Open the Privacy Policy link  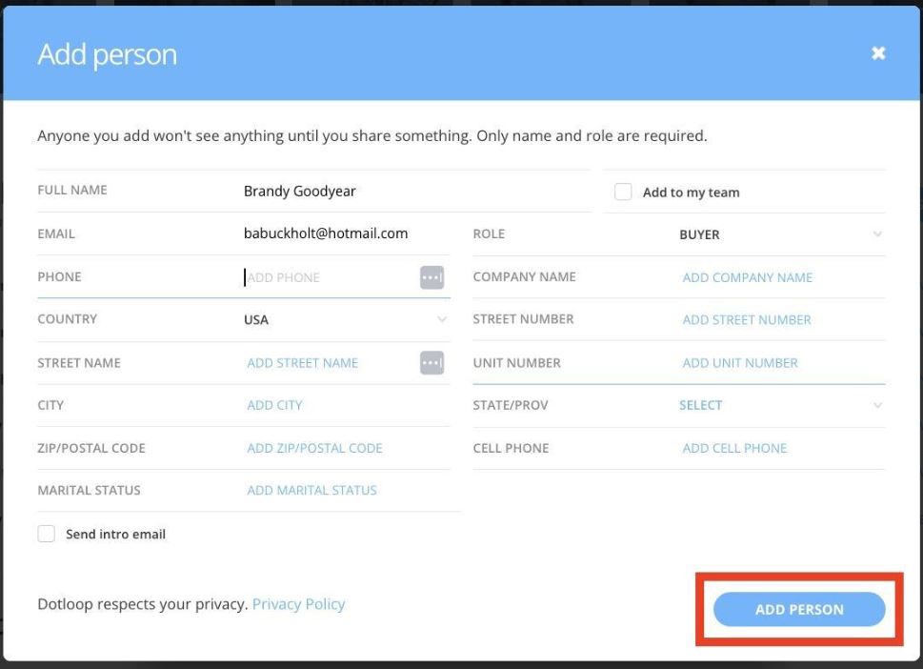298,604
